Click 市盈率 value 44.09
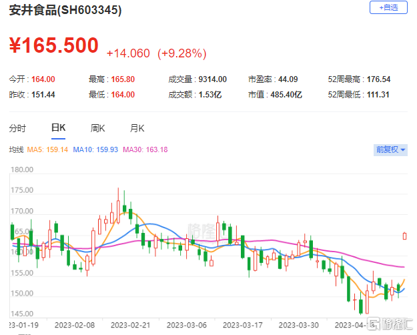 point(288,79)
